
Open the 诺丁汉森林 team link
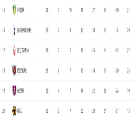click(23, 50)
